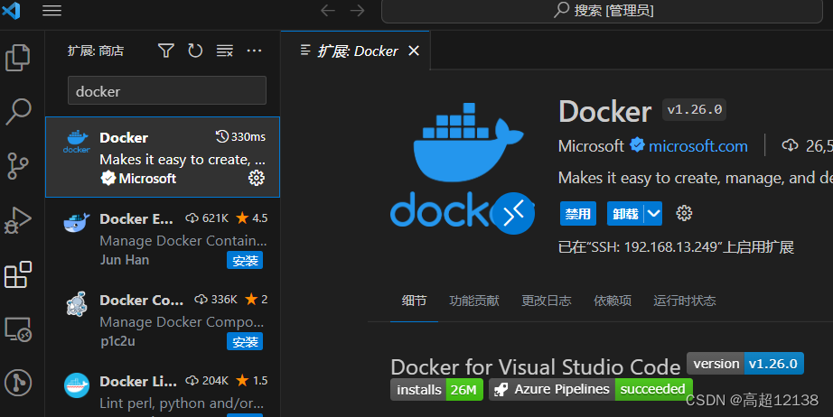
Task: Click the 330ms activation time label
Action: pos(240,137)
